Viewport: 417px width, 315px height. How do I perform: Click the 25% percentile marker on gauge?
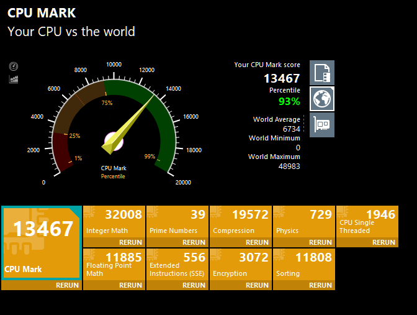tap(74, 136)
